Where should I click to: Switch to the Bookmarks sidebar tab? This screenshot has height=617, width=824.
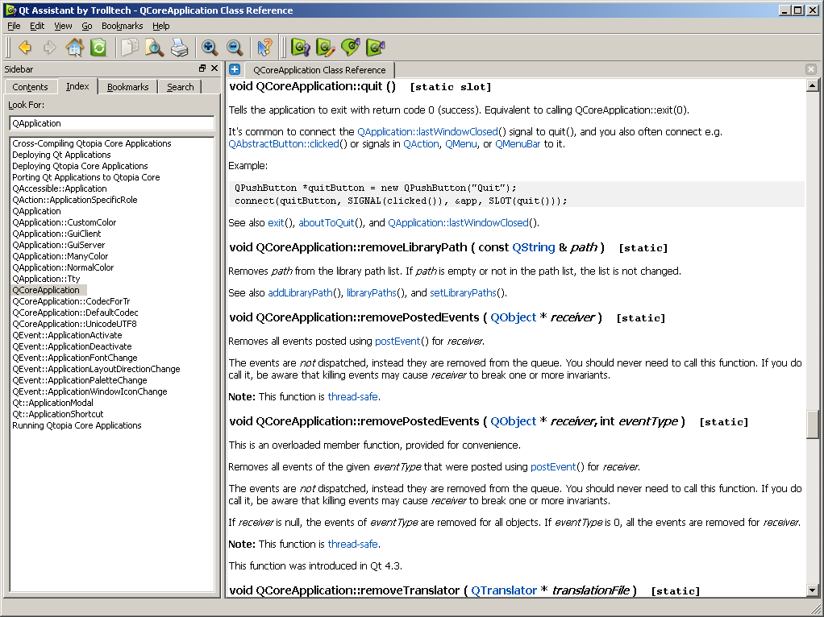coord(127,87)
